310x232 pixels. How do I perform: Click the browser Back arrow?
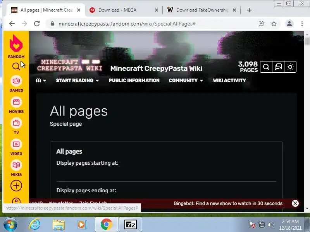click(12, 24)
